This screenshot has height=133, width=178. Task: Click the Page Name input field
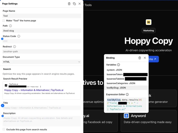click(x=42, y=16)
